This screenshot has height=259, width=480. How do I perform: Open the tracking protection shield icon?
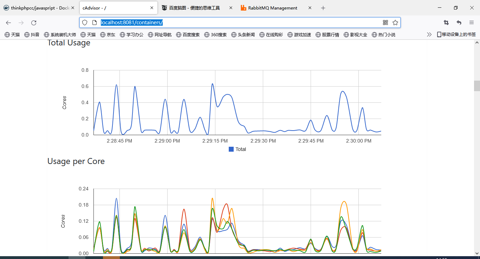pos(85,23)
